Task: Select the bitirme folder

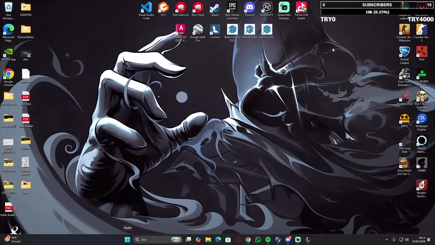Action: coord(25,143)
